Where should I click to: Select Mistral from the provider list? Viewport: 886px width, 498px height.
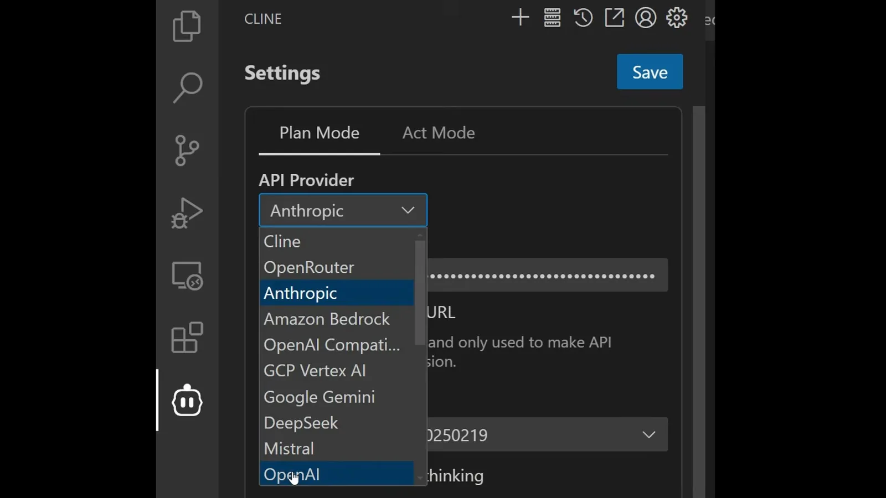point(337,449)
